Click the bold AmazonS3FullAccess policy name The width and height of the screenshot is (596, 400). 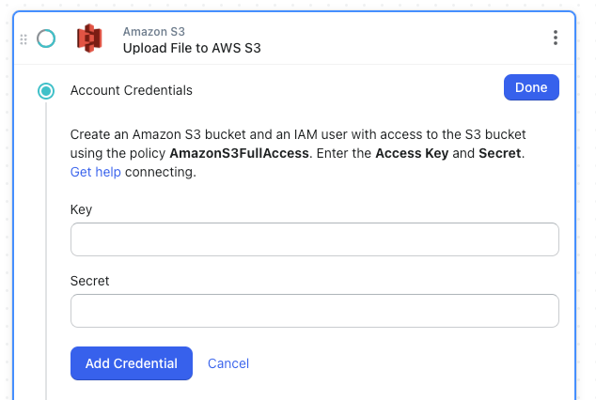pyautogui.click(x=239, y=153)
